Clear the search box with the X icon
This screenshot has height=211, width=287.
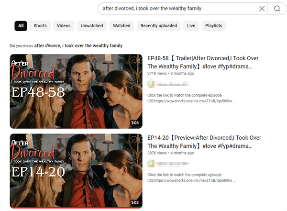(x=262, y=9)
